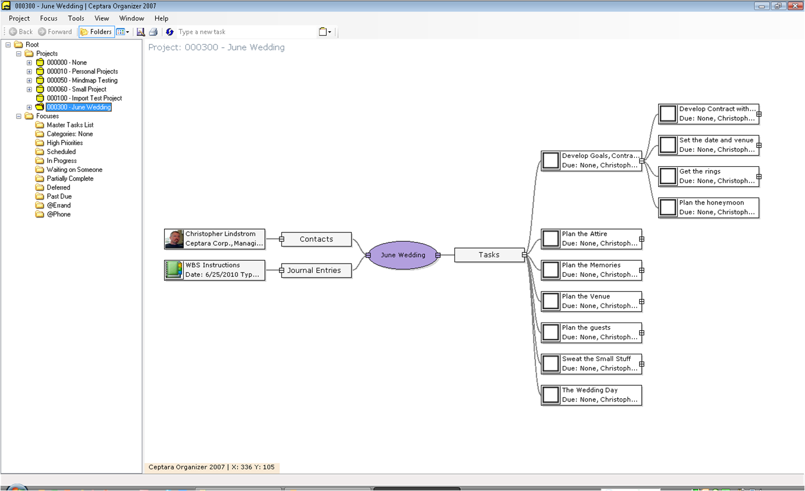
Task: Expand the 000000 - None project
Action: [29, 62]
